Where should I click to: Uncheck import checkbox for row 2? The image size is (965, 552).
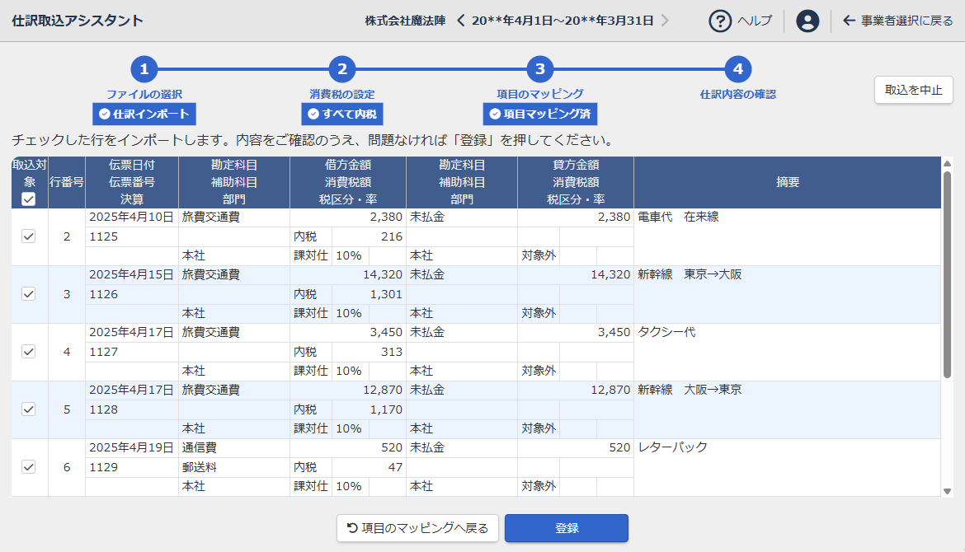click(x=29, y=236)
